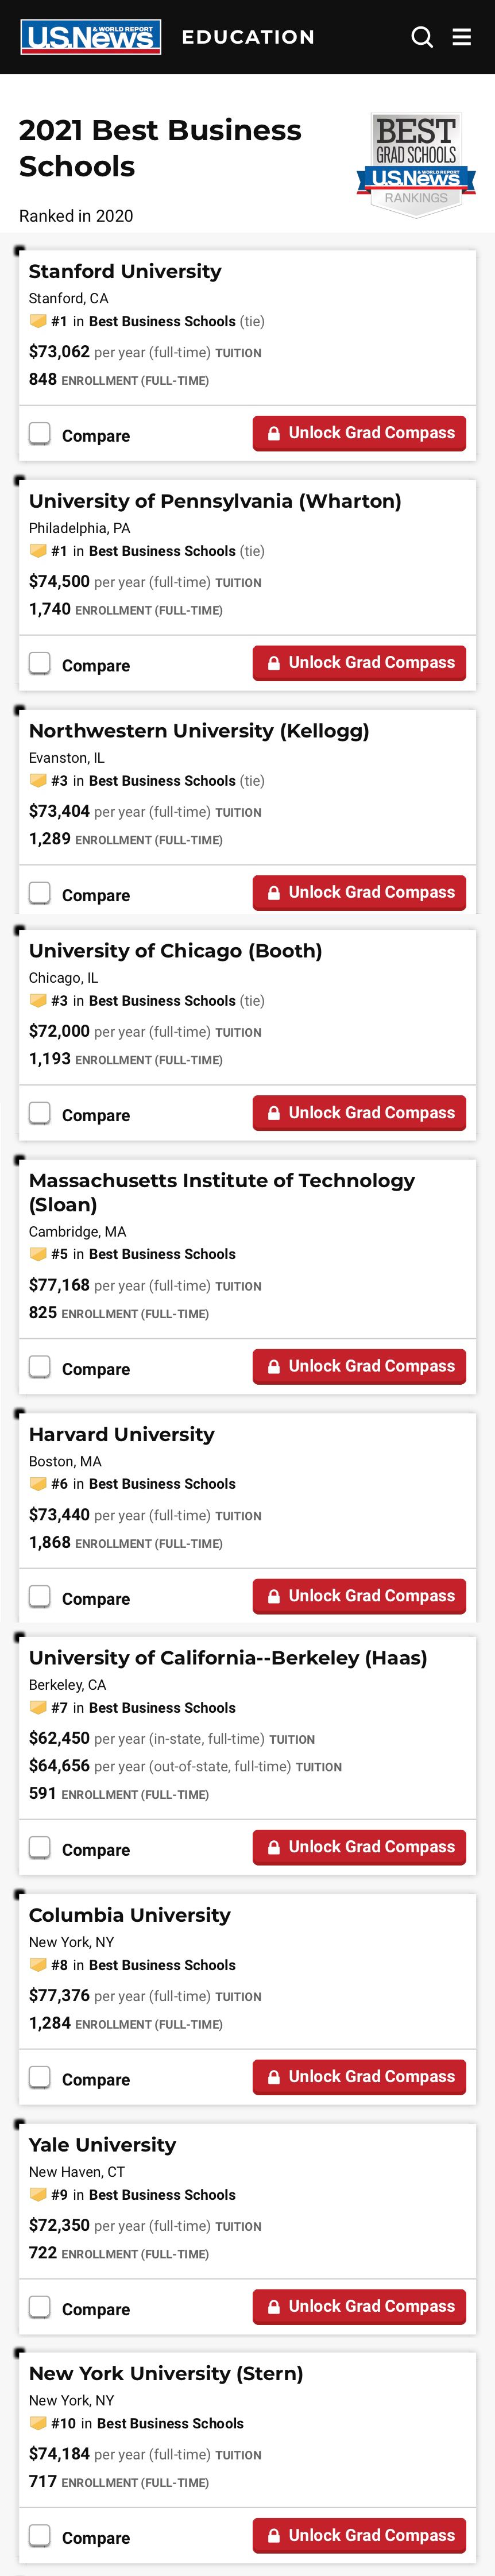Screen dimensions: 495x2576
Task: Open University of Pennsylvania (Wharton) title
Action: (215, 501)
